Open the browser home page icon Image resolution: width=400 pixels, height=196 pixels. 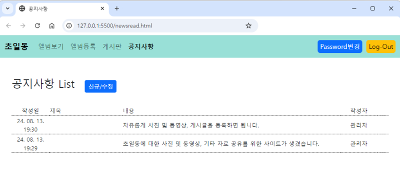pyautogui.click(x=52, y=26)
